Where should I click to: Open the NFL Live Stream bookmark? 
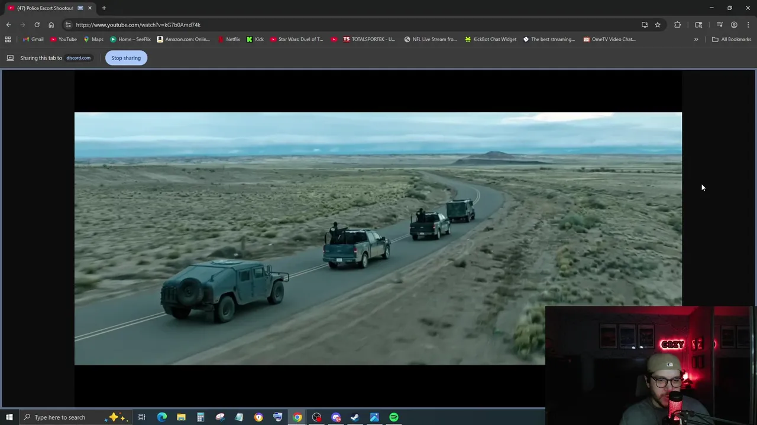pos(431,40)
